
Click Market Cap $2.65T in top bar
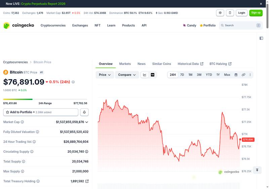63,13
